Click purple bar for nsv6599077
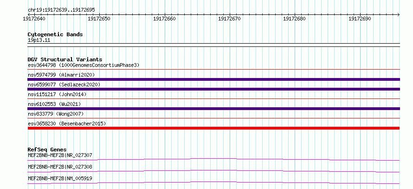The height and width of the screenshot is (189, 413). (x=213, y=89)
